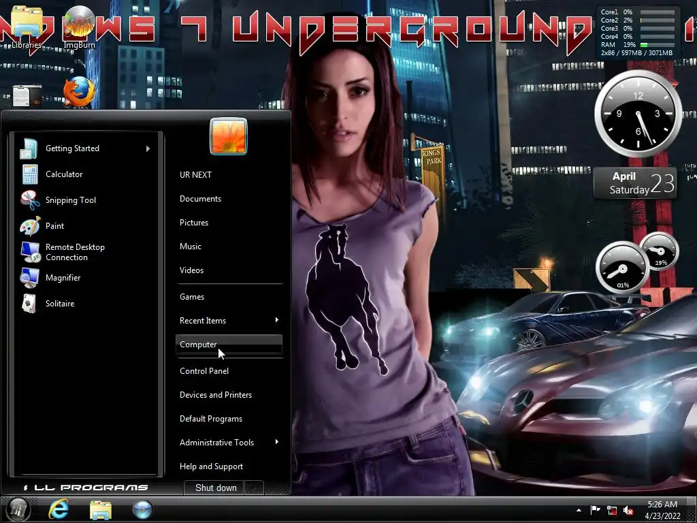Viewport: 697px width, 523px height.
Task: Open Internet Explorer from the taskbar
Action: pos(59,509)
